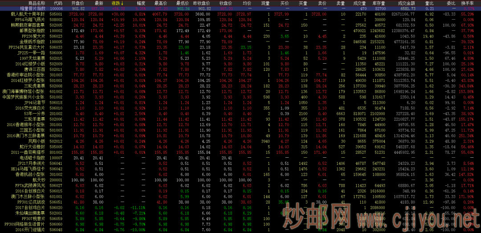
Task: Sort table by 成交量 column
Action: tap(360, 3)
